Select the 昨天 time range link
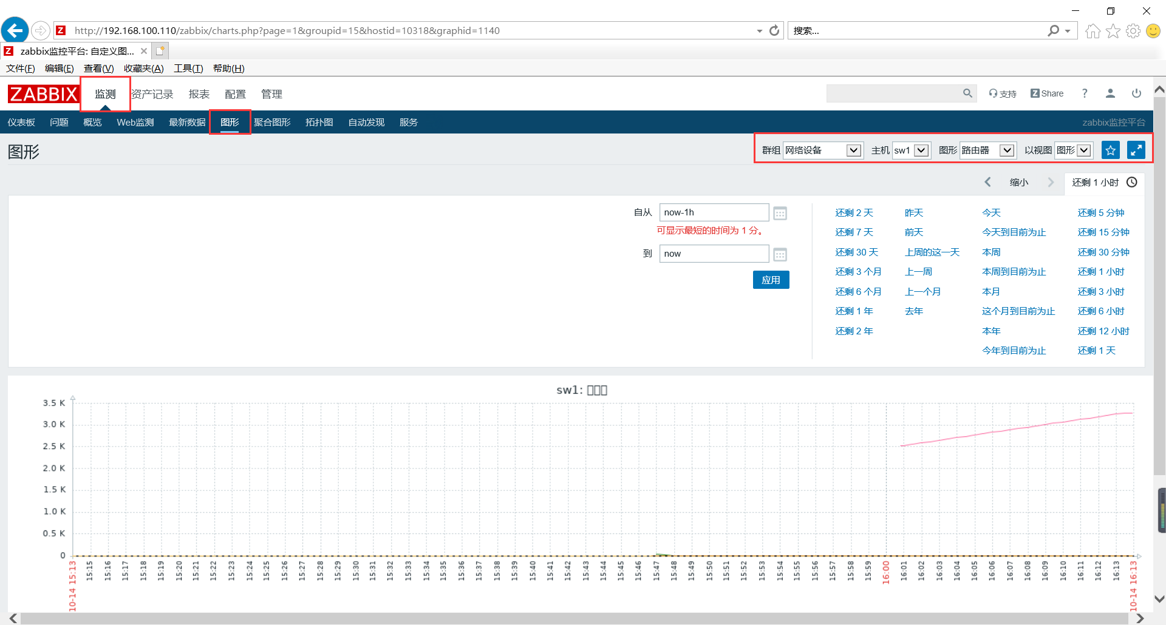Image resolution: width=1166 pixels, height=625 pixels. coord(914,212)
